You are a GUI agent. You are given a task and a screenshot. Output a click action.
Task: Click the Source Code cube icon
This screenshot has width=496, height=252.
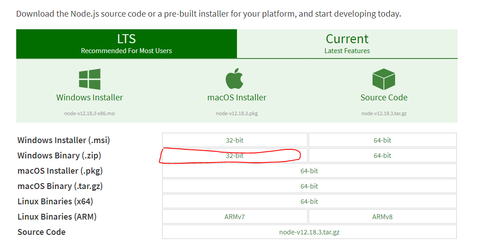click(384, 79)
